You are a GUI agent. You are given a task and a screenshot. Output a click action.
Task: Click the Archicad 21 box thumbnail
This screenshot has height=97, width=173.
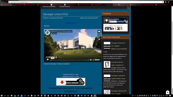[x=107, y=64]
